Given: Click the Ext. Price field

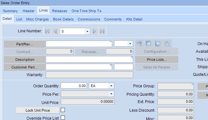Looking at the screenshot, I should tap(176, 102).
